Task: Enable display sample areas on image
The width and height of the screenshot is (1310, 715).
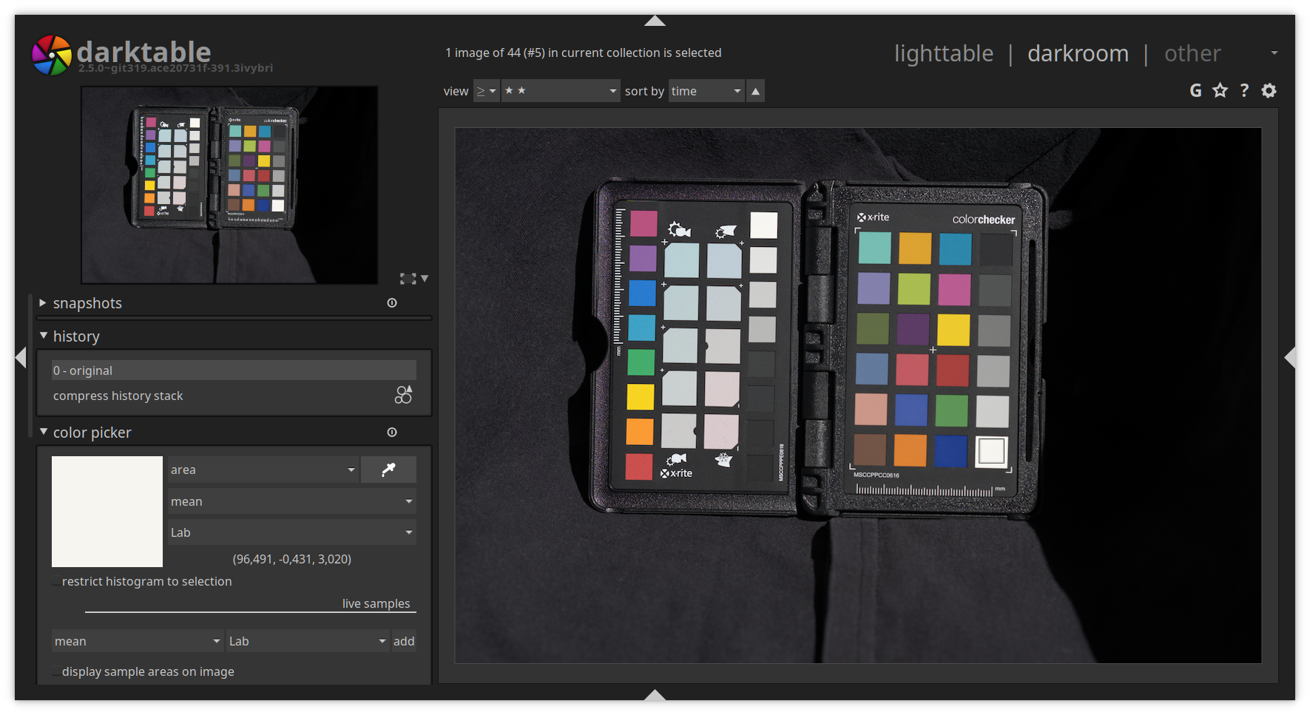Action: point(57,671)
